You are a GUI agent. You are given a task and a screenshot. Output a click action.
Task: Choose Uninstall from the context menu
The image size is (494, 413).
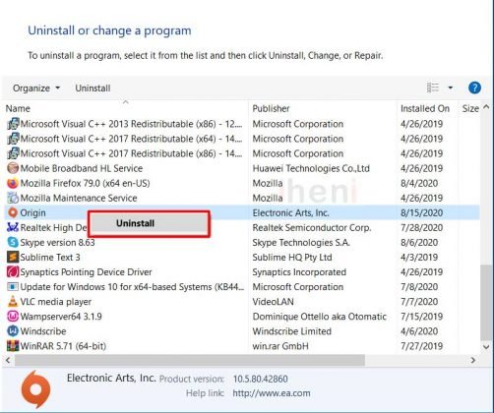[x=149, y=223]
